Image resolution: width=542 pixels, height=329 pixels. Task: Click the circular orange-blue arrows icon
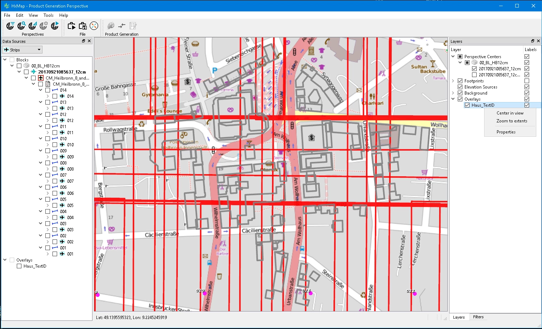point(94,26)
